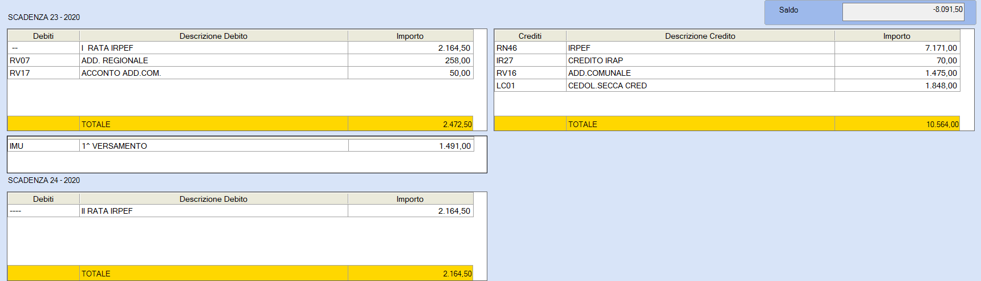
Task: Select the ADD. REGIONALE debit row
Action: (241, 60)
